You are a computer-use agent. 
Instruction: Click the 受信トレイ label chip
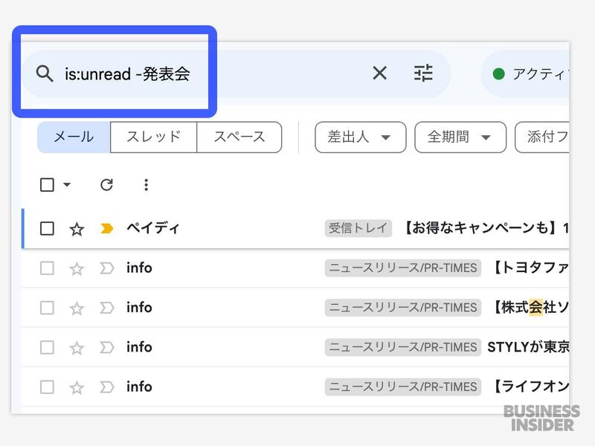pos(358,228)
